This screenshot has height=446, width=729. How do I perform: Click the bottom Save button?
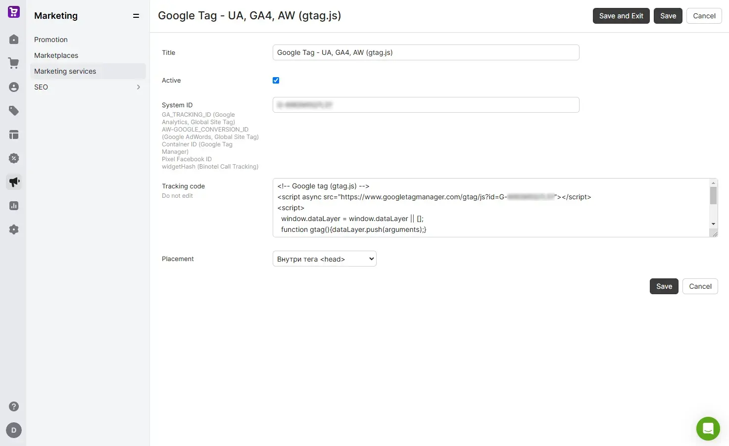pyautogui.click(x=664, y=286)
